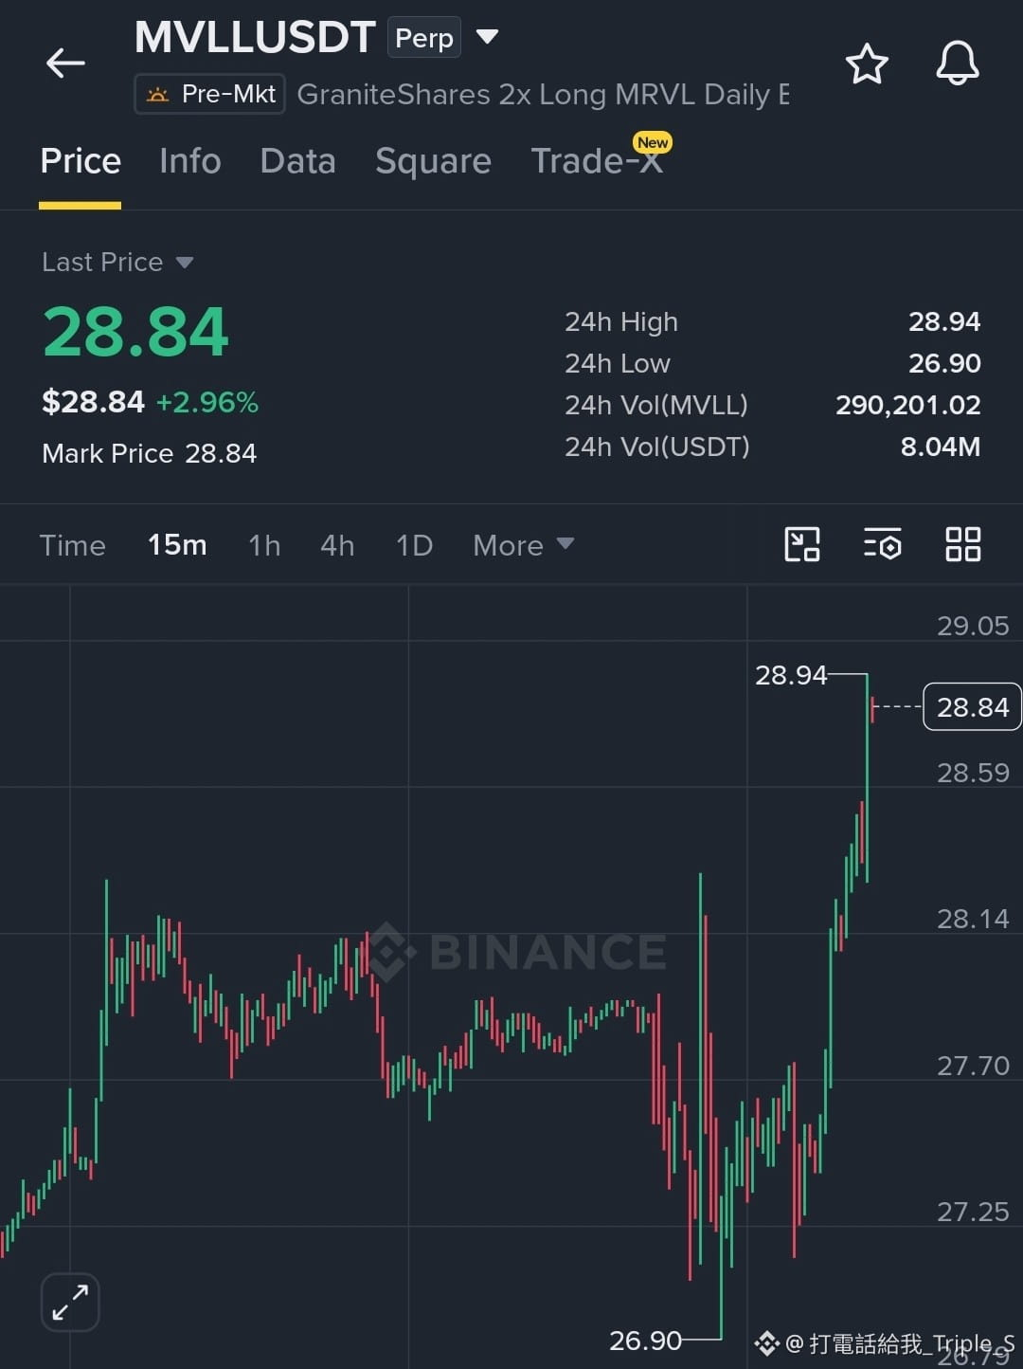Image resolution: width=1023 pixels, height=1369 pixels.
Task: Tap the GraniteShares 2x Long MRVL description
Action: (x=543, y=95)
